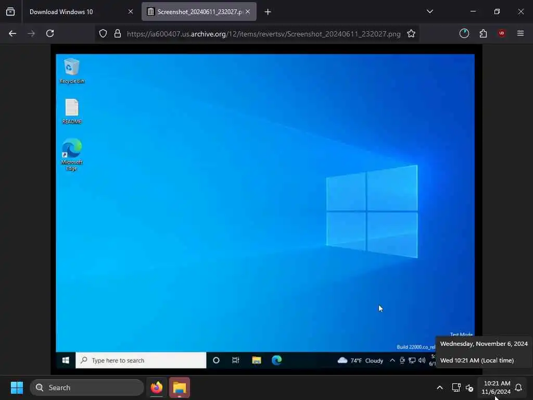The width and height of the screenshot is (533, 400).
Task: Expand the list all tabs dropdown
Action: (429, 11)
